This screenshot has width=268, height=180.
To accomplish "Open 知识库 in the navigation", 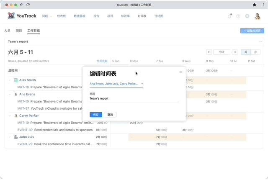I will [125, 16].
